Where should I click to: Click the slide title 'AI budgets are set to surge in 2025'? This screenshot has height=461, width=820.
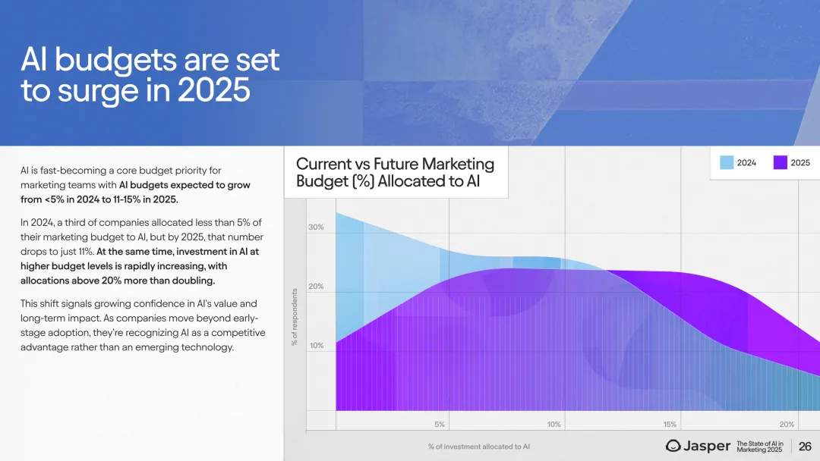point(150,74)
